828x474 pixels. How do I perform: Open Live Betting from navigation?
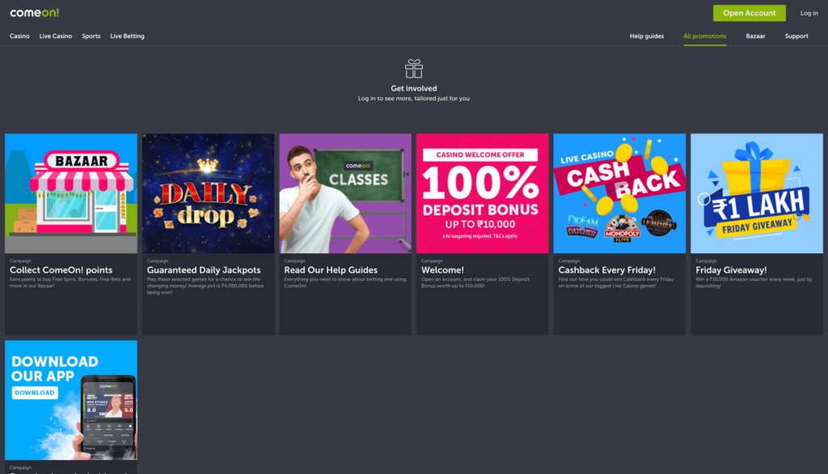coord(127,36)
